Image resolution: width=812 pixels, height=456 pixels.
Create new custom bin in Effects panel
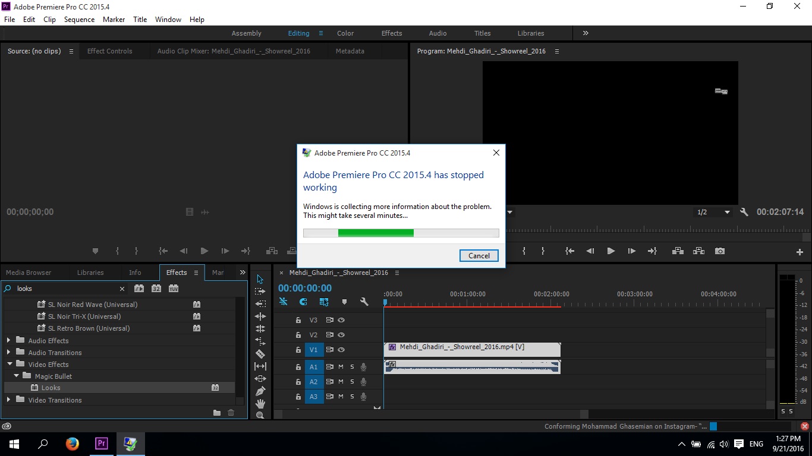coord(217,413)
